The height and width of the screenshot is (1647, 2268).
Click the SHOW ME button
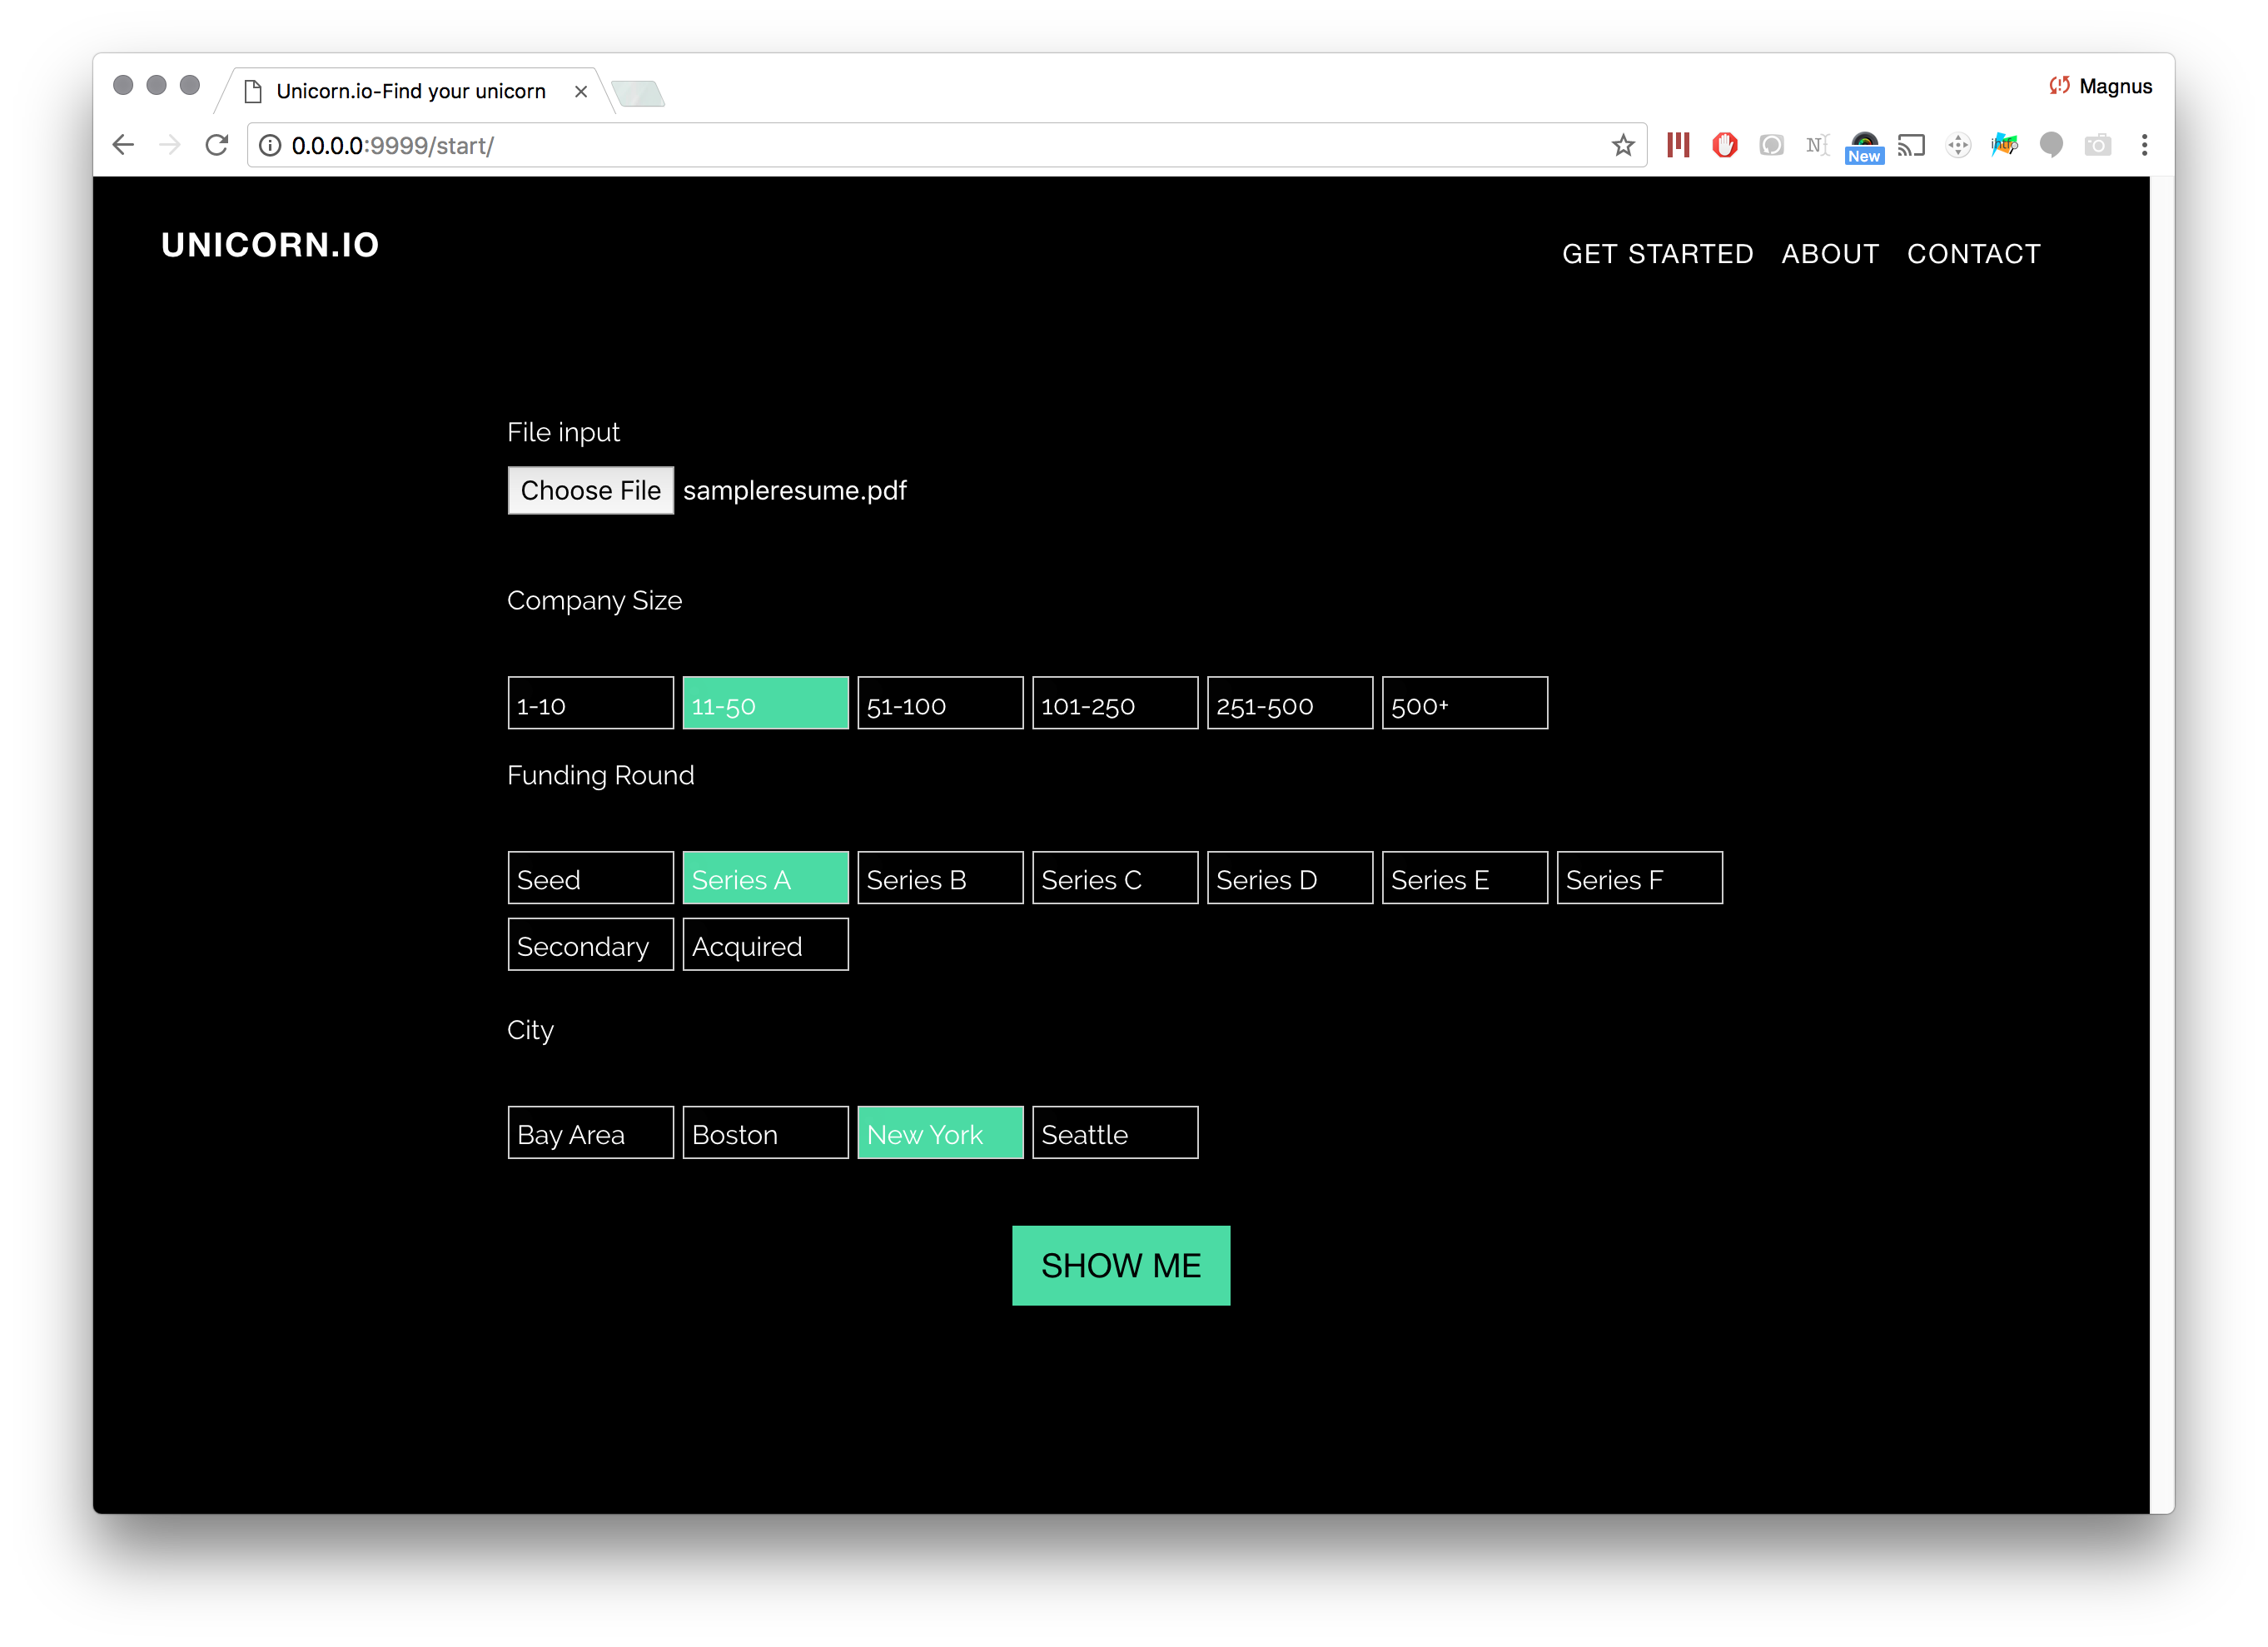coord(1120,1265)
